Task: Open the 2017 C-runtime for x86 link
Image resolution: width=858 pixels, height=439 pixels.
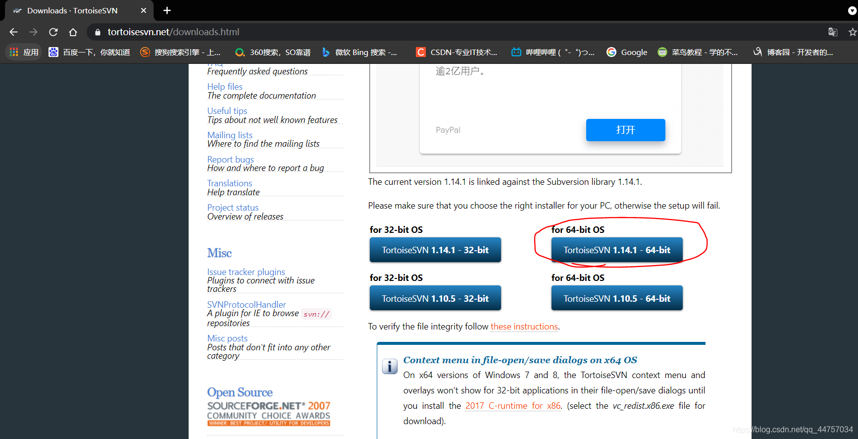Action: click(513, 406)
